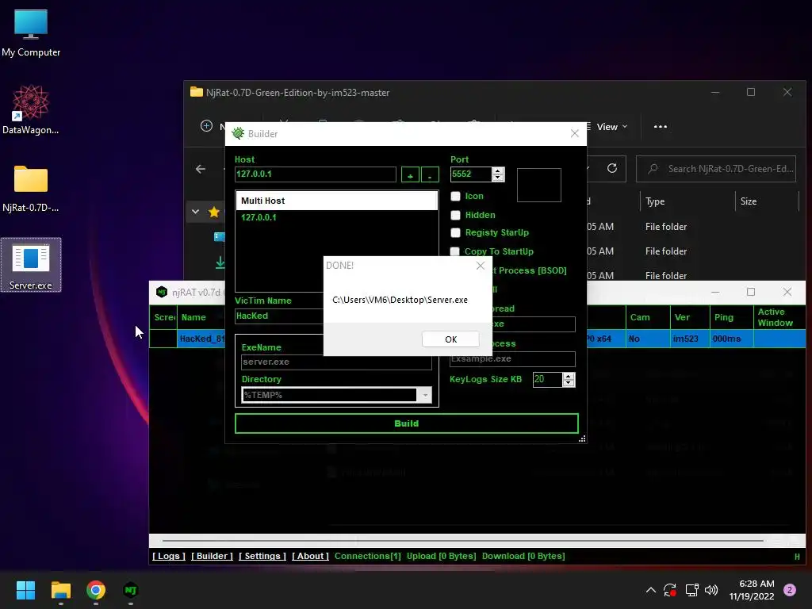Open the Directory %TEMP% dropdown
The image size is (812, 609).
pyautogui.click(x=425, y=395)
